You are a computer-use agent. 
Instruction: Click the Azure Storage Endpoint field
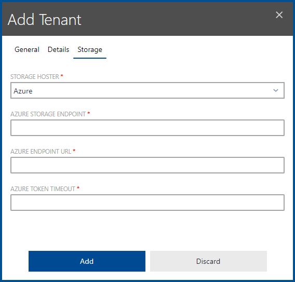(x=147, y=128)
